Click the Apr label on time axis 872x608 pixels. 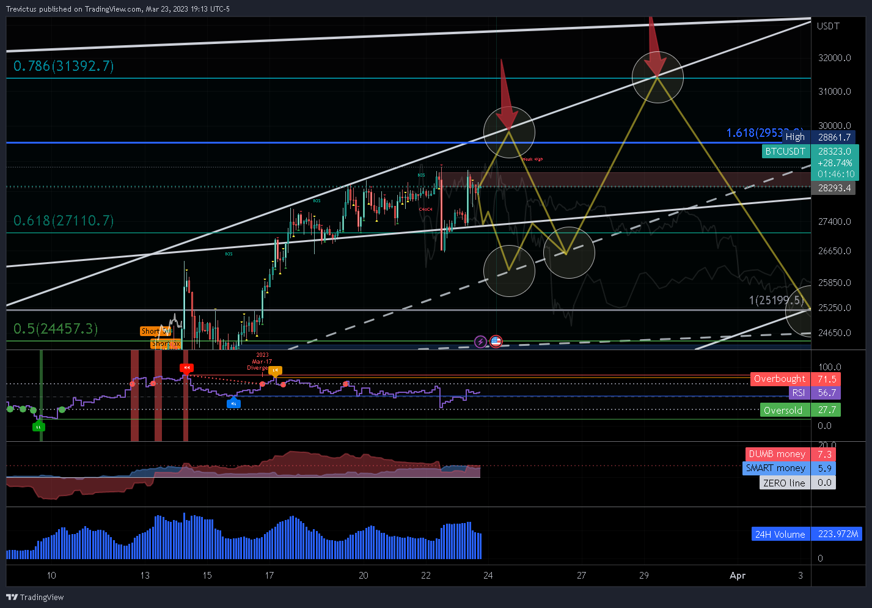[x=738, y=575]
